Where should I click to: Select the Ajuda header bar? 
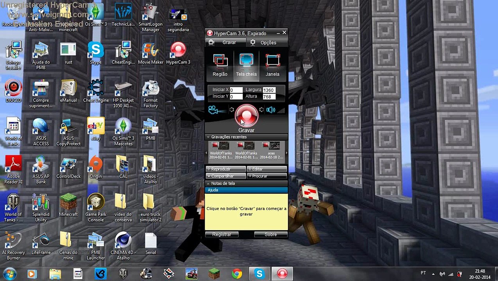pyautogui.click(x=247, y=190)
